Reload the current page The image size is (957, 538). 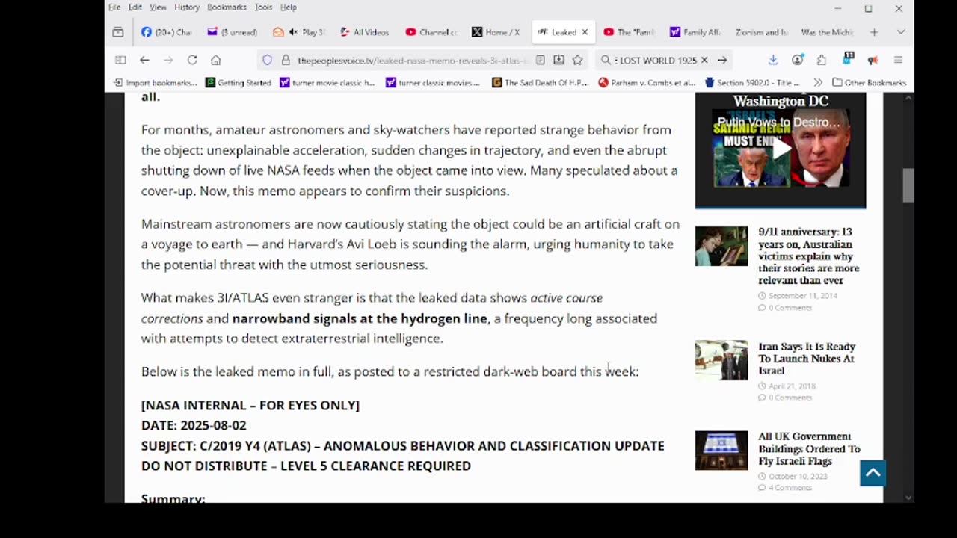click(x=192, y=60)
